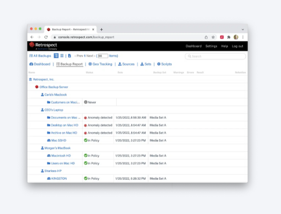Screen dimensions: 281x214
Task: Open the Sets tab
Action: coord(146,64)
